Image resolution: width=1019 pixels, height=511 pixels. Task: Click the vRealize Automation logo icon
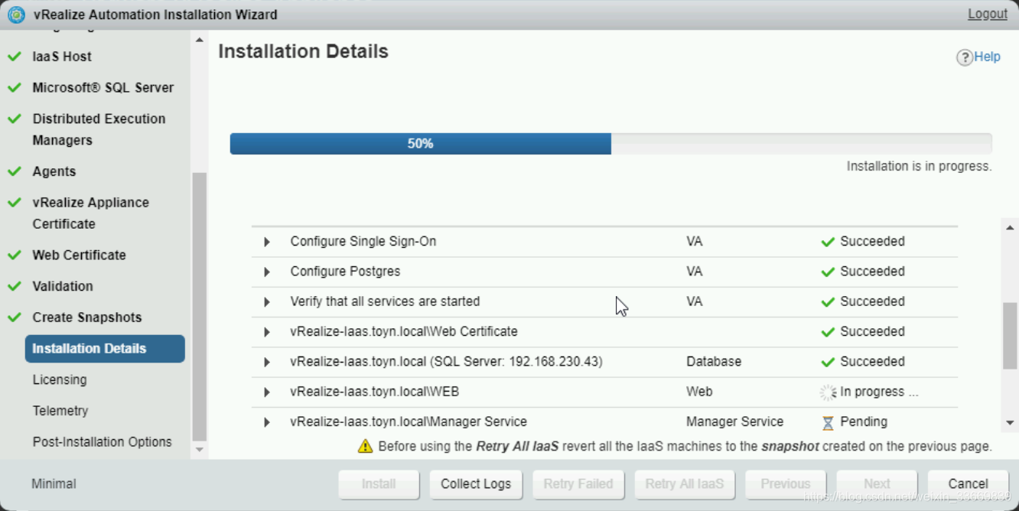[16, 14]
